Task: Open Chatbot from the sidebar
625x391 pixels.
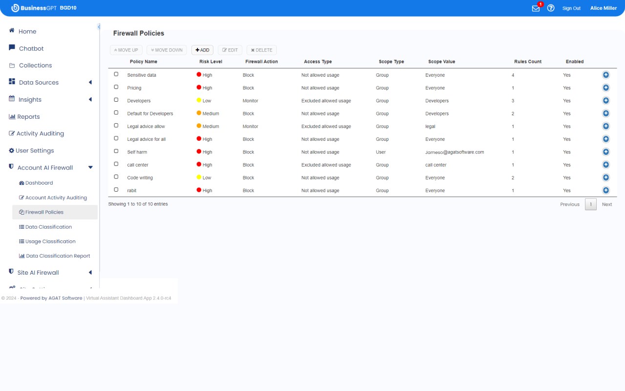Action: [x=26, y=48]
